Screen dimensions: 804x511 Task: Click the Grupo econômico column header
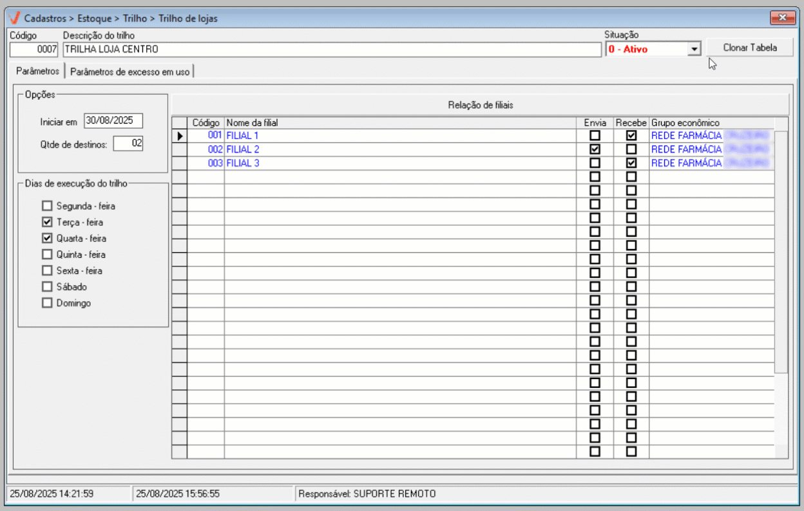[711, 123]
